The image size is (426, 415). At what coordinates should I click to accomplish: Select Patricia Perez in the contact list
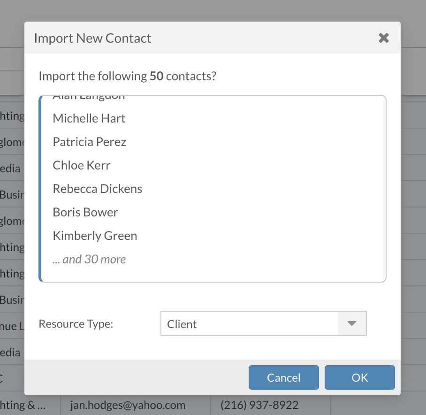pos(90,142)
